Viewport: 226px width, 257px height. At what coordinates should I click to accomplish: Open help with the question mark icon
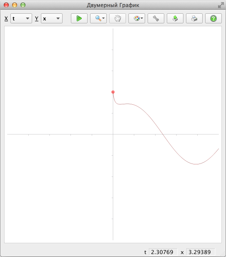[x=213, y=18]
